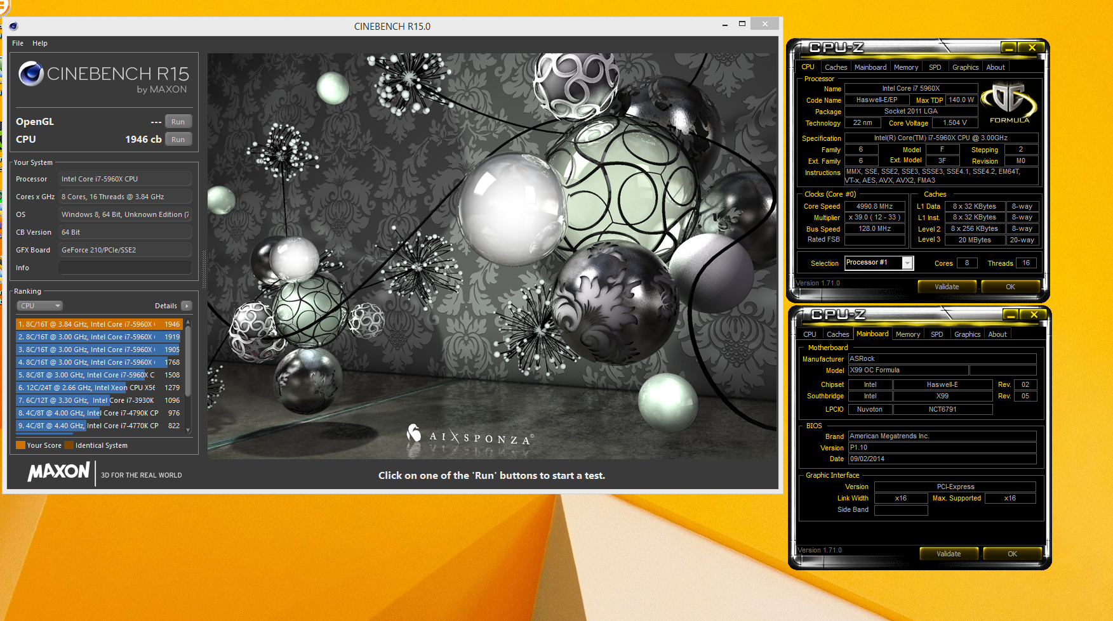1113x621 pixels.
Task: Open the Memory tab in top CPU-Z
Action: pos(906,67)
